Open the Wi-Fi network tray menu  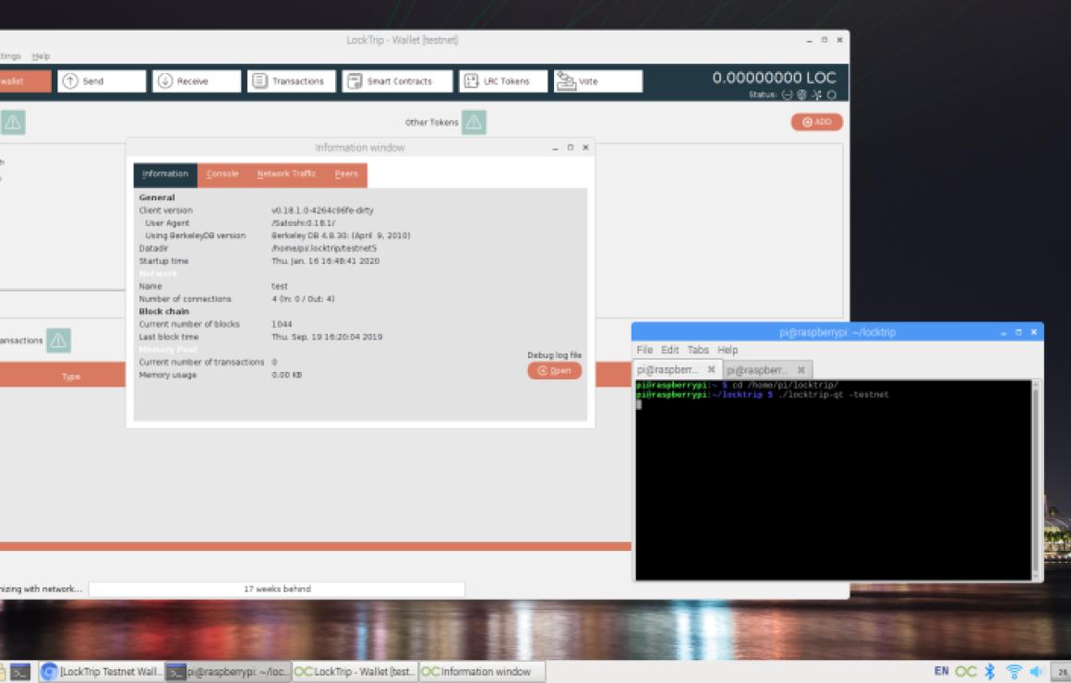click(1015, 672)
